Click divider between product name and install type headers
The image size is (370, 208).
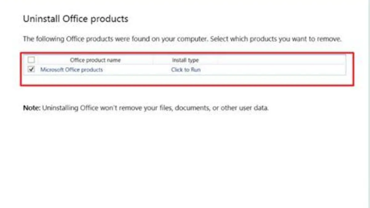click(153, 60)
